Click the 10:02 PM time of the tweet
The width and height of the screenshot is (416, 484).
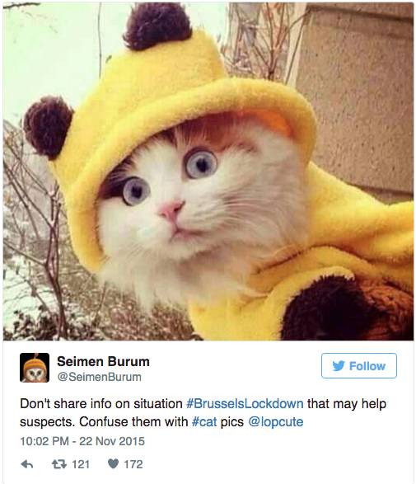(44, 441)
